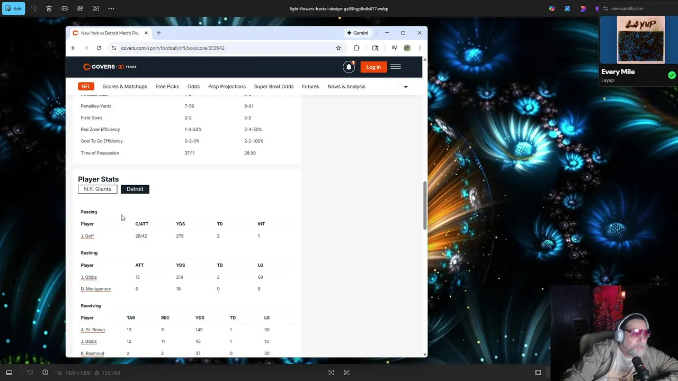Bookmark this page with star icon
This screenshot has height=381, width=678.
tap(338, 48)
